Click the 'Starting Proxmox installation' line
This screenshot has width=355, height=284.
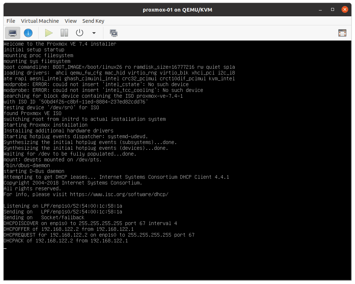(x=46, y=125)
